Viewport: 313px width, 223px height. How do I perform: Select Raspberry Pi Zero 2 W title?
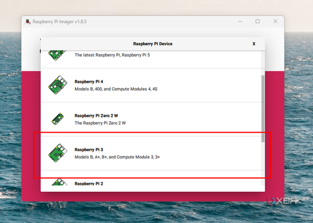[96, 116]
